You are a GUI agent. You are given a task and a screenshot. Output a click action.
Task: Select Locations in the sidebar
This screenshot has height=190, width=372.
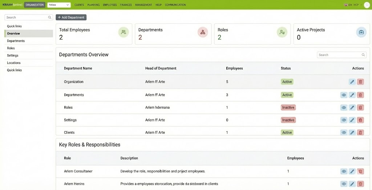pyautogui.click(x=29, y=63)
